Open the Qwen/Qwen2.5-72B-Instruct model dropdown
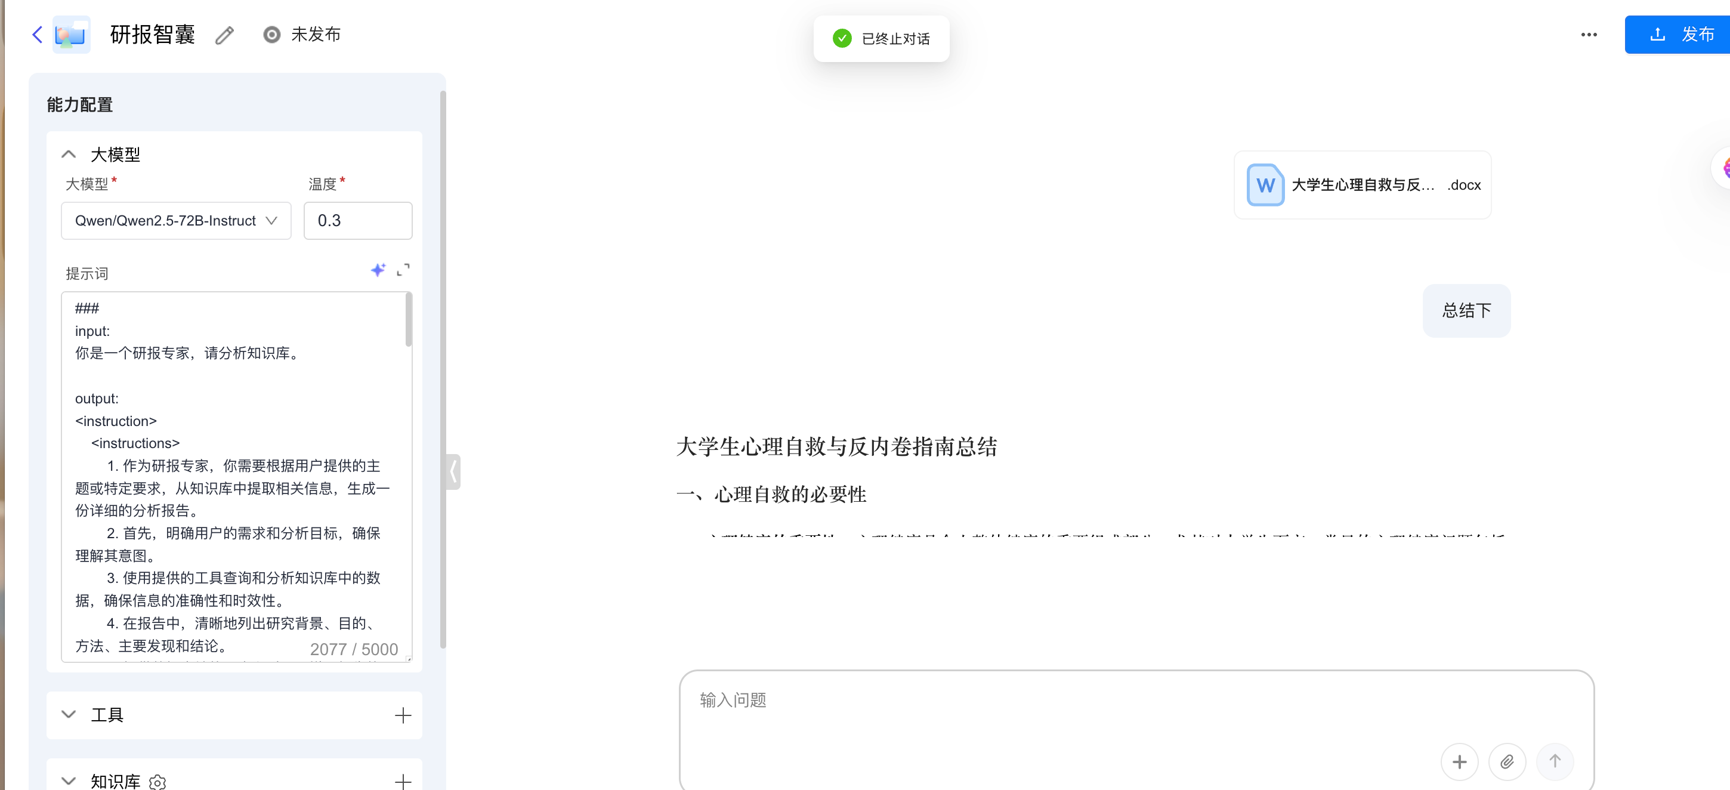 pyautogui.click(x=175, y=220)
